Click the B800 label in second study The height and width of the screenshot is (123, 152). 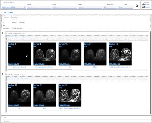tap(44, 108)
